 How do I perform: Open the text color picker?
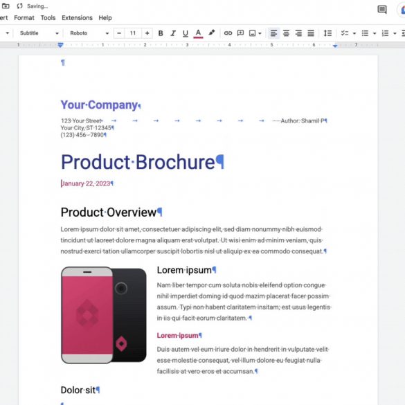click(x=198, y=33)
